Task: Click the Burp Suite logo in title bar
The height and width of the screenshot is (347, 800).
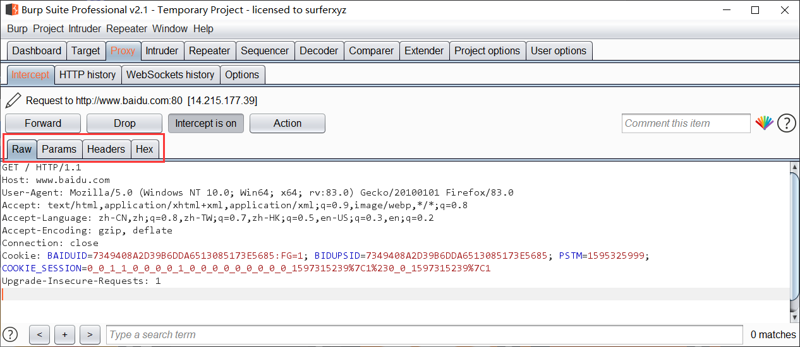Action: pos(11,10)
